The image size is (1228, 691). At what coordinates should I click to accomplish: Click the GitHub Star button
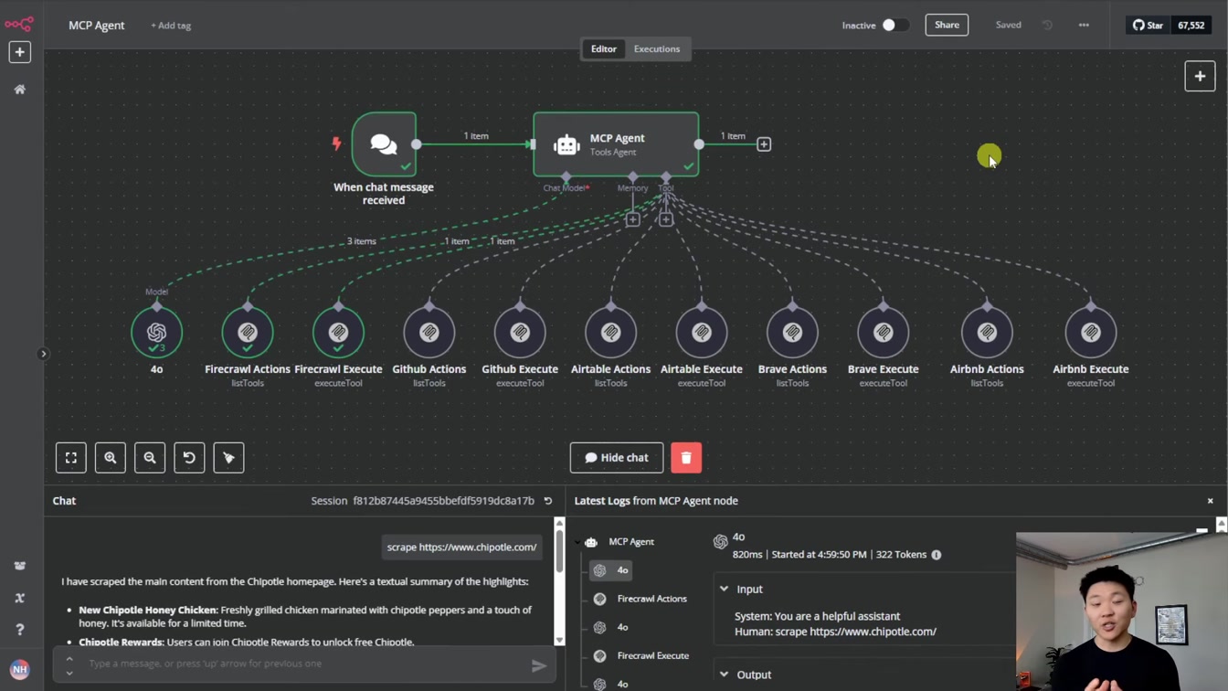tap(1149, 26)
